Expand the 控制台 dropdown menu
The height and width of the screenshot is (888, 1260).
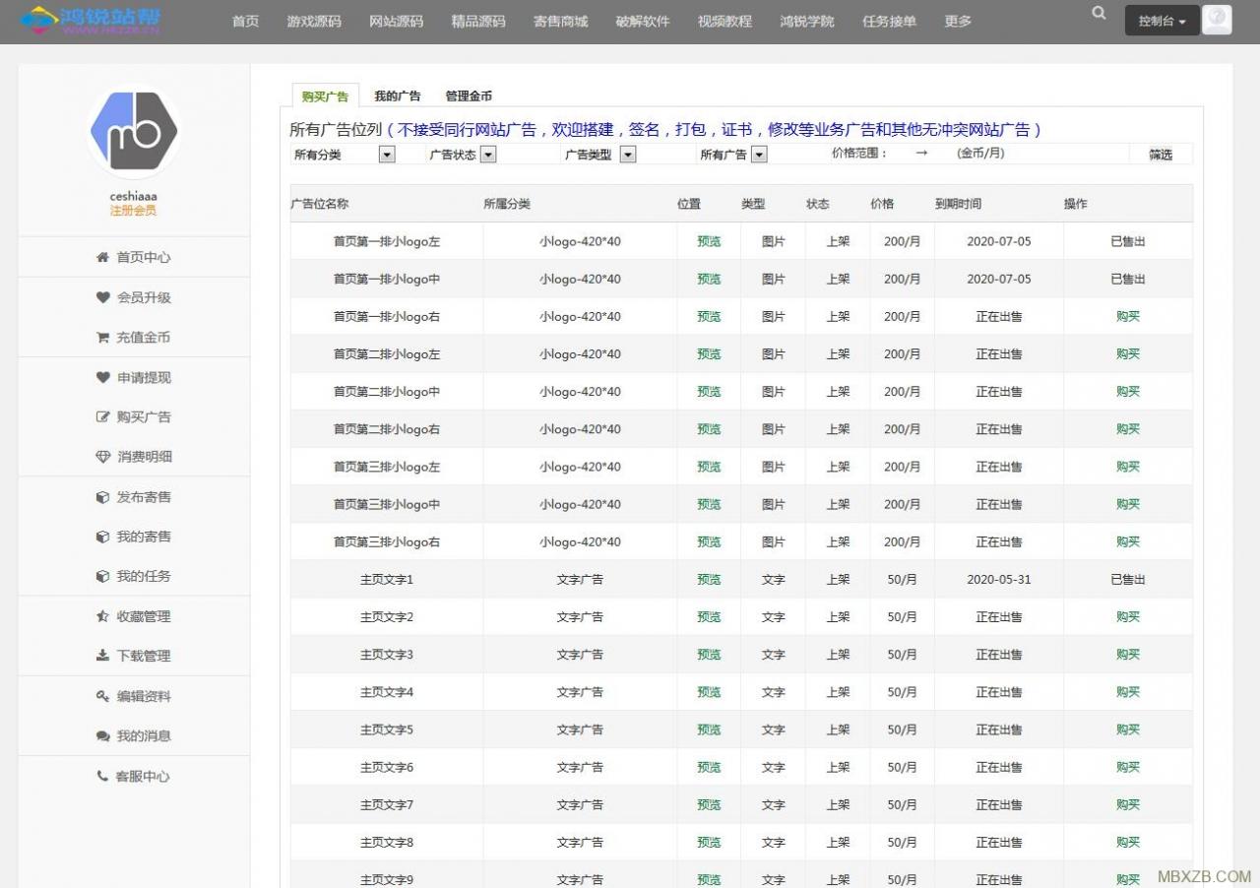(x=1162, y=21)
